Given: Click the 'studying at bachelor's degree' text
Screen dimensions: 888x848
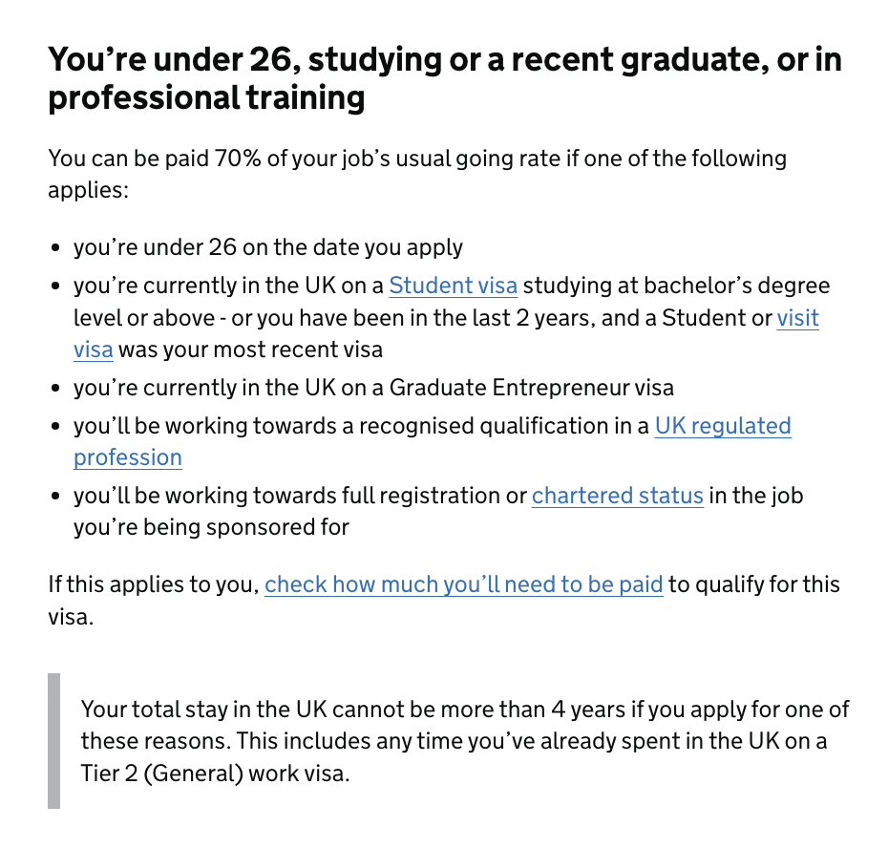Looking at the screenshot, I should click(676, 286).
